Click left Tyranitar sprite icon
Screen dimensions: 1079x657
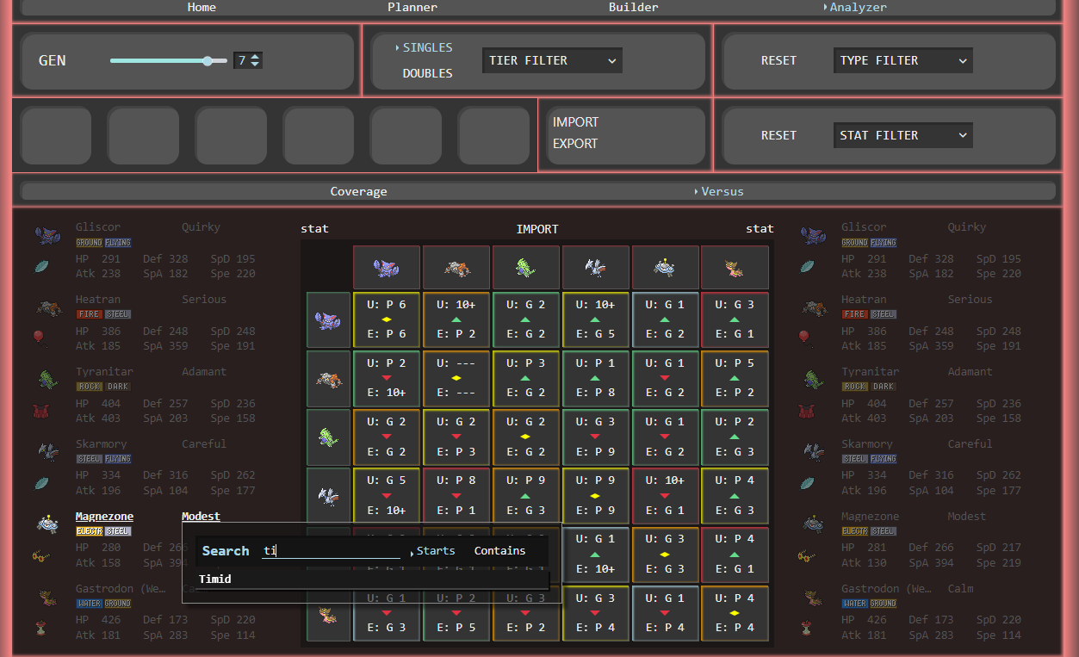(47, 380)
